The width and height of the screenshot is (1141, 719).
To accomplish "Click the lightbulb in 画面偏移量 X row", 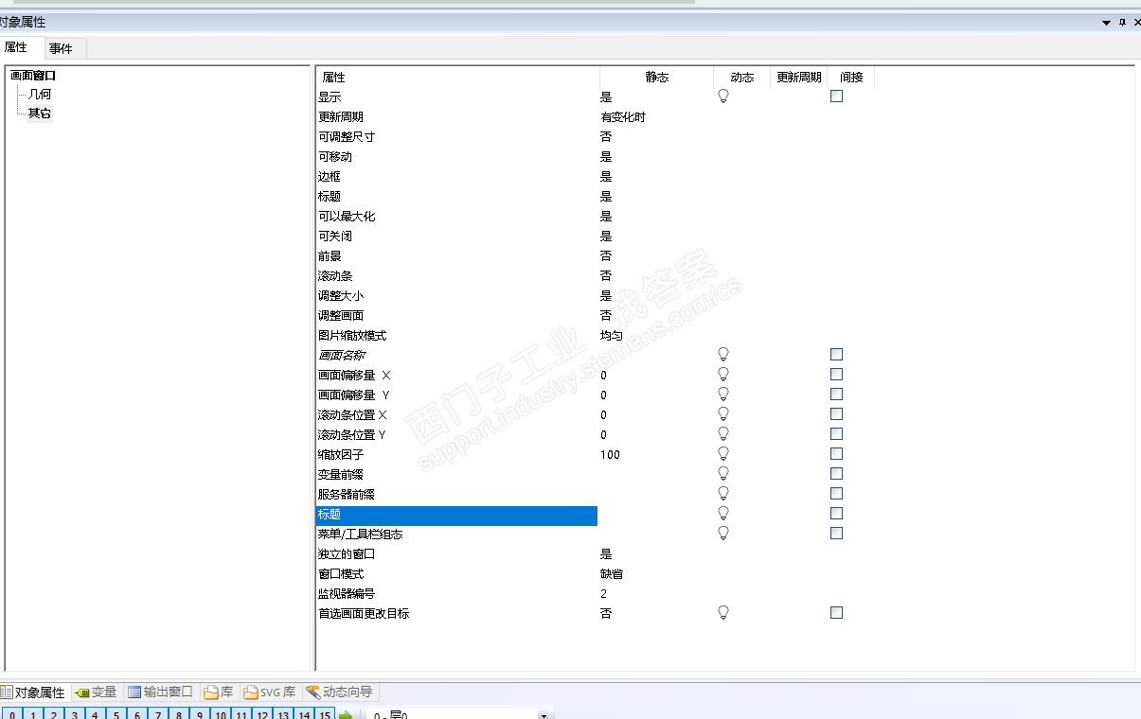I will (723, 375).
